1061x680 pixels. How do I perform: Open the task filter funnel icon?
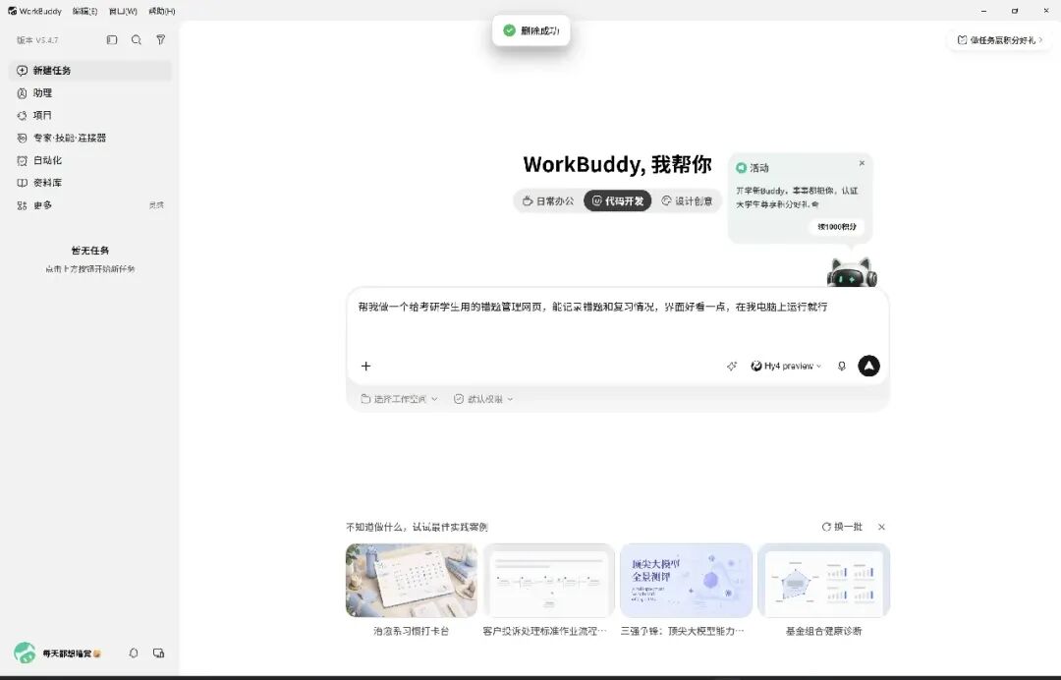160,40
